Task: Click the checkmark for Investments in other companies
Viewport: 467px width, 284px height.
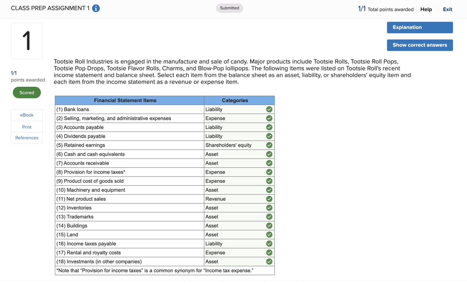Action: [x=269, y=261]
